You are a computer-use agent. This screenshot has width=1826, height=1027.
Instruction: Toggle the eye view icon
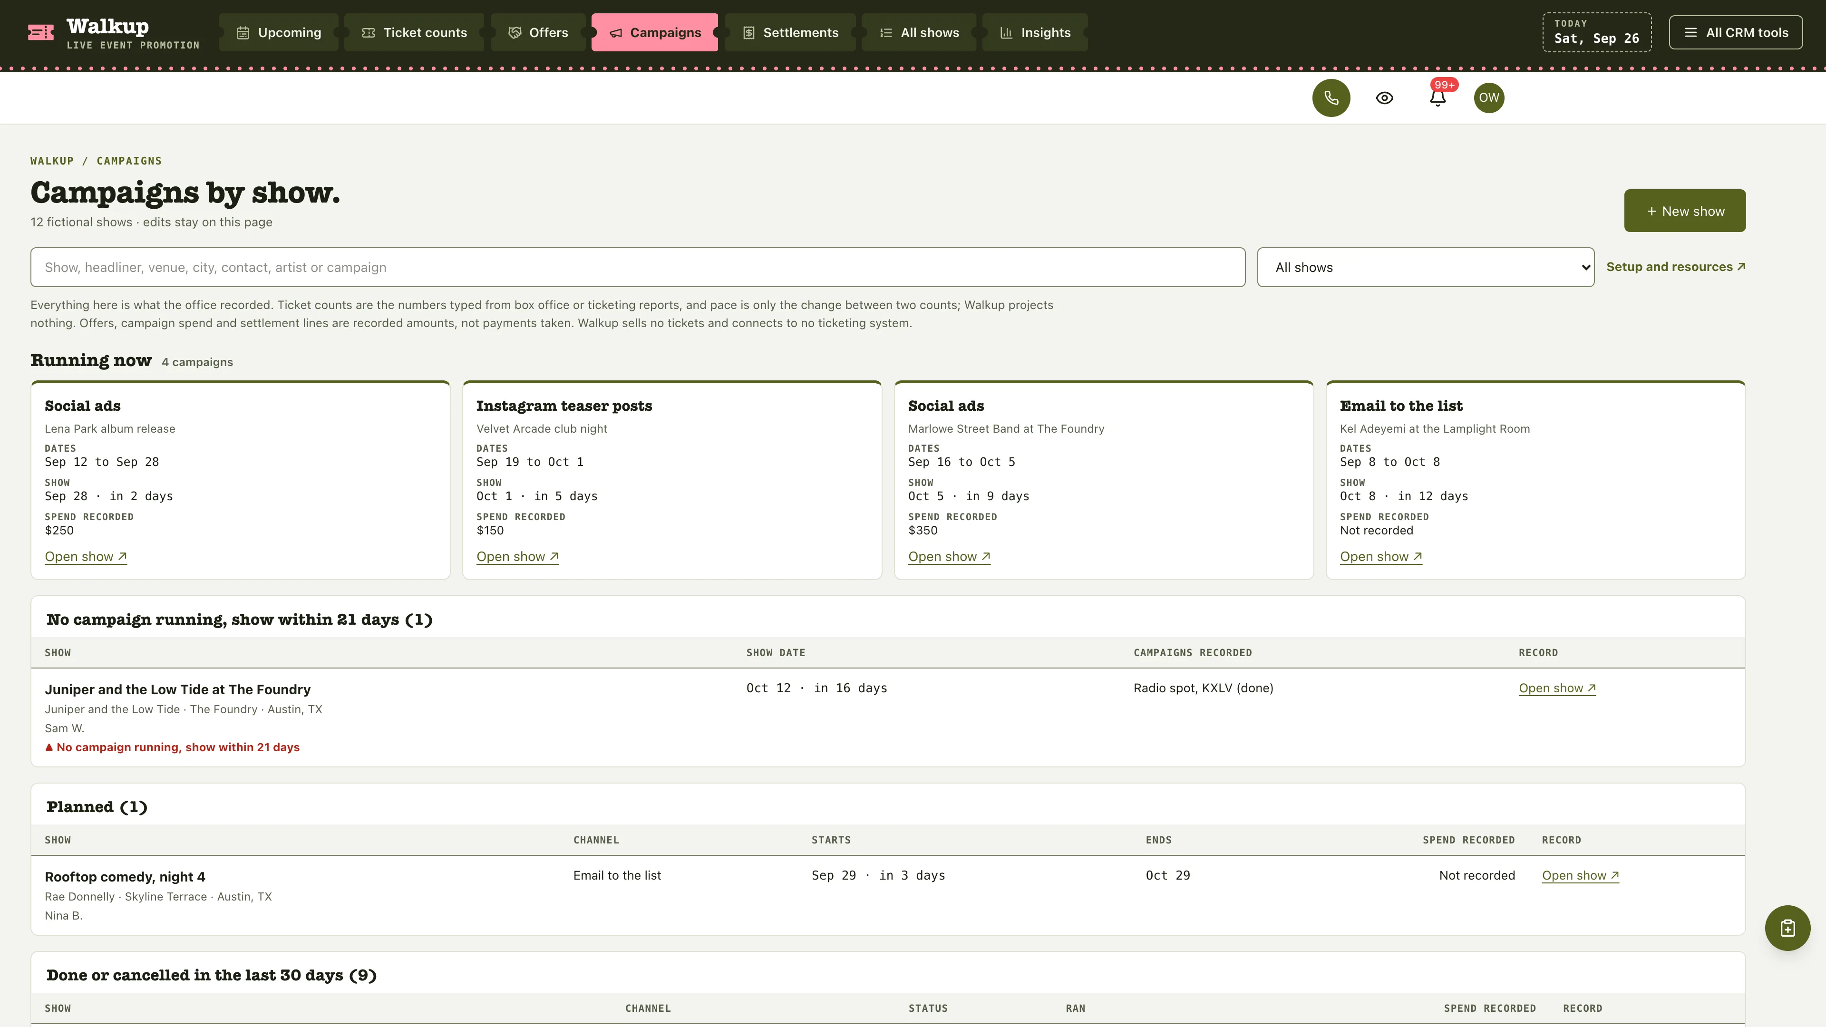[1384, 98]
